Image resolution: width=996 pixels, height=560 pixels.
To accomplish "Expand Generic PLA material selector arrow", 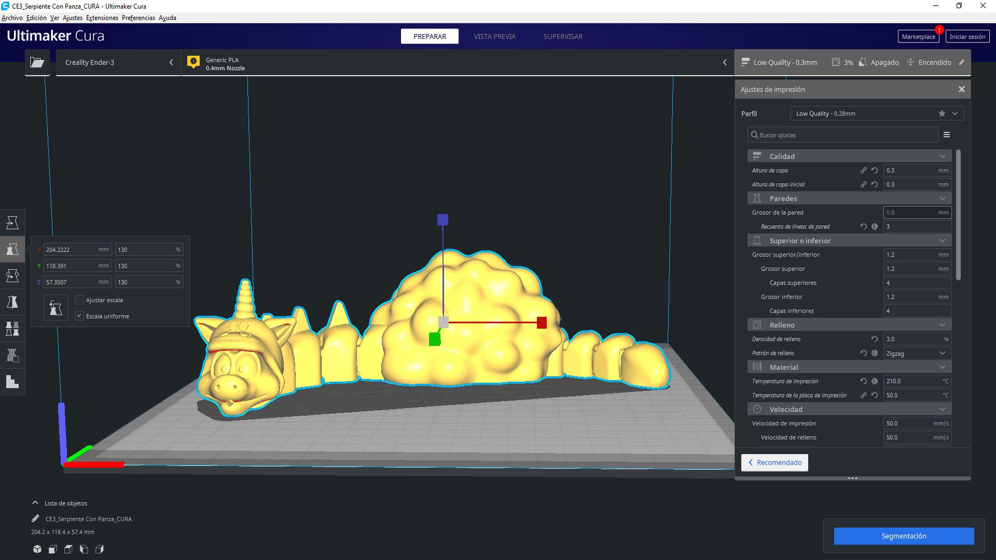I will pyautogui.click(x=725, y=62).
